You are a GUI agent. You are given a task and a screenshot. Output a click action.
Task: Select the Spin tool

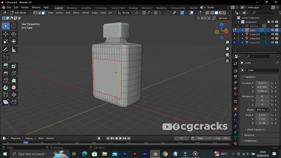(x=6, y=88)
